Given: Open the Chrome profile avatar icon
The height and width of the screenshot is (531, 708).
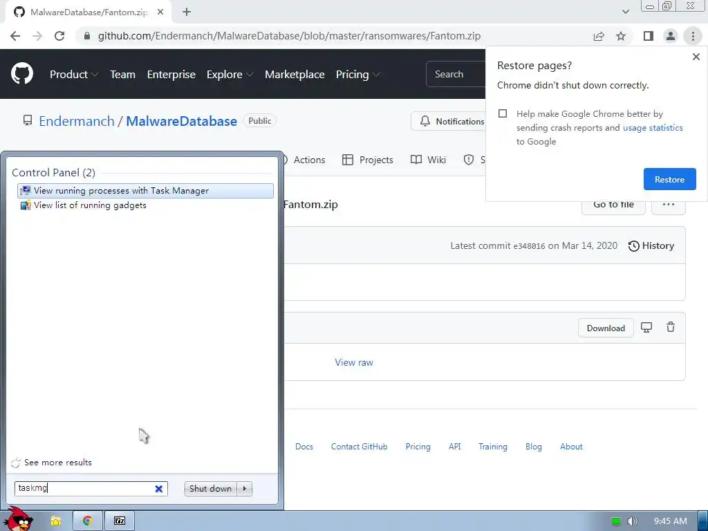Looking at the screenshot, I should pos(671,36).
